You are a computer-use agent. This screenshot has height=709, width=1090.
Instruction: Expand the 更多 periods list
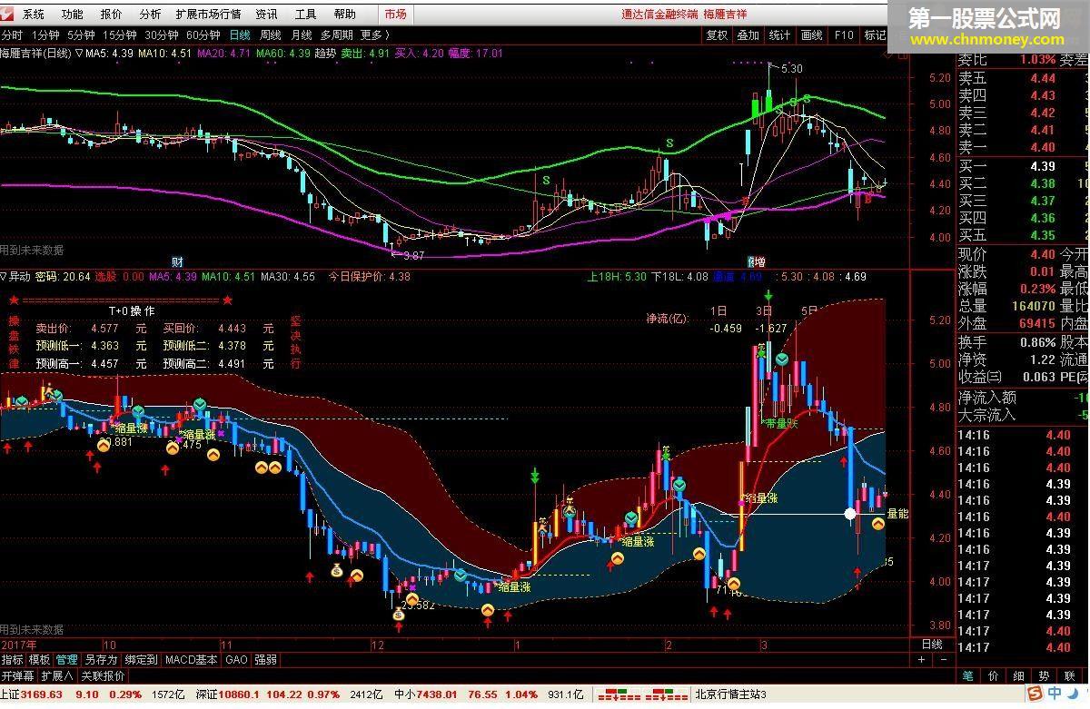(374, 35)
